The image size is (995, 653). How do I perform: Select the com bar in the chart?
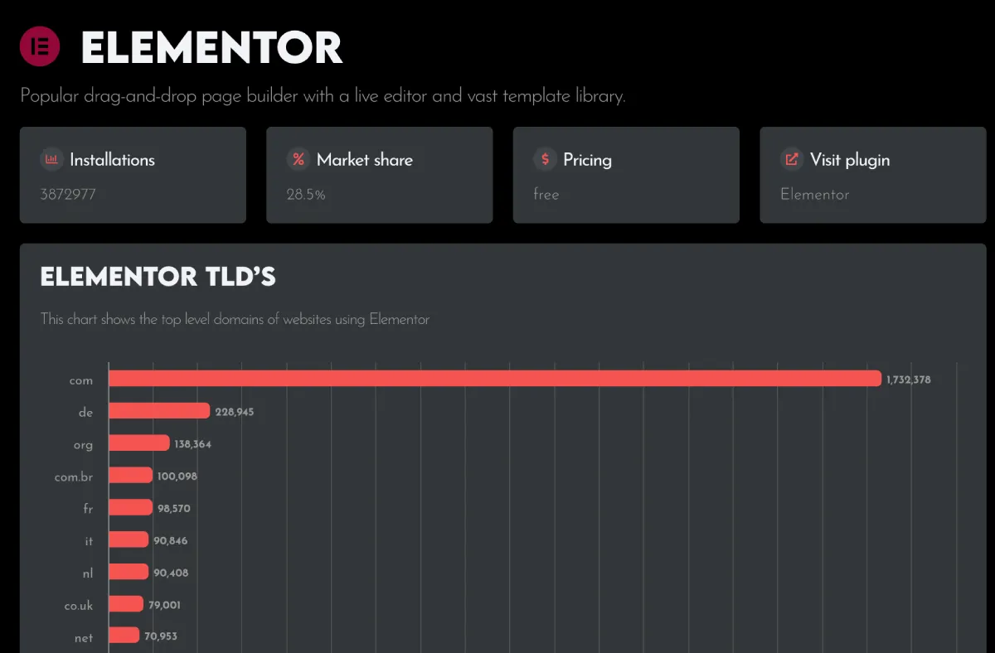494,379
